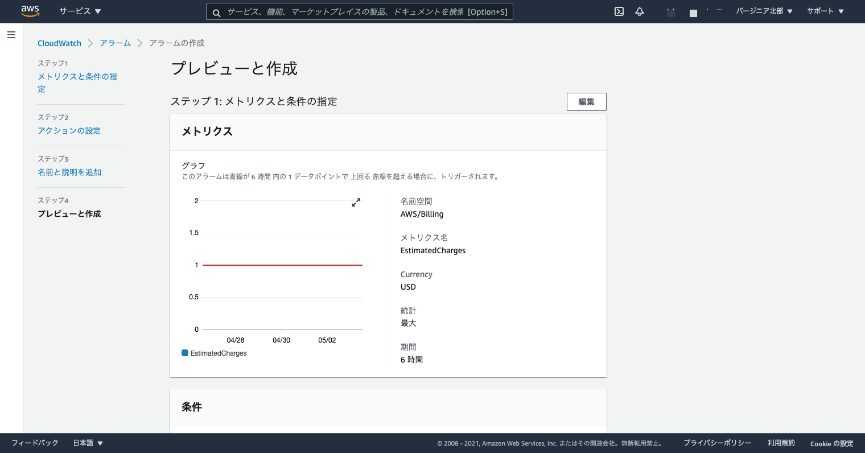This screenshot has height=453, width=865.
Task: Click the 04/30 date label on graph axis
Action: pos(281,340)
